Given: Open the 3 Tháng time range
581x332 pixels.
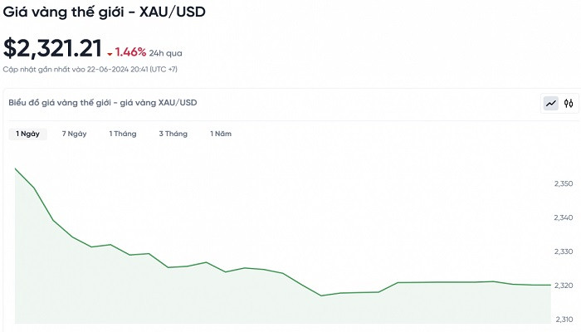Looking at the screenshot, I should point(173,134).
